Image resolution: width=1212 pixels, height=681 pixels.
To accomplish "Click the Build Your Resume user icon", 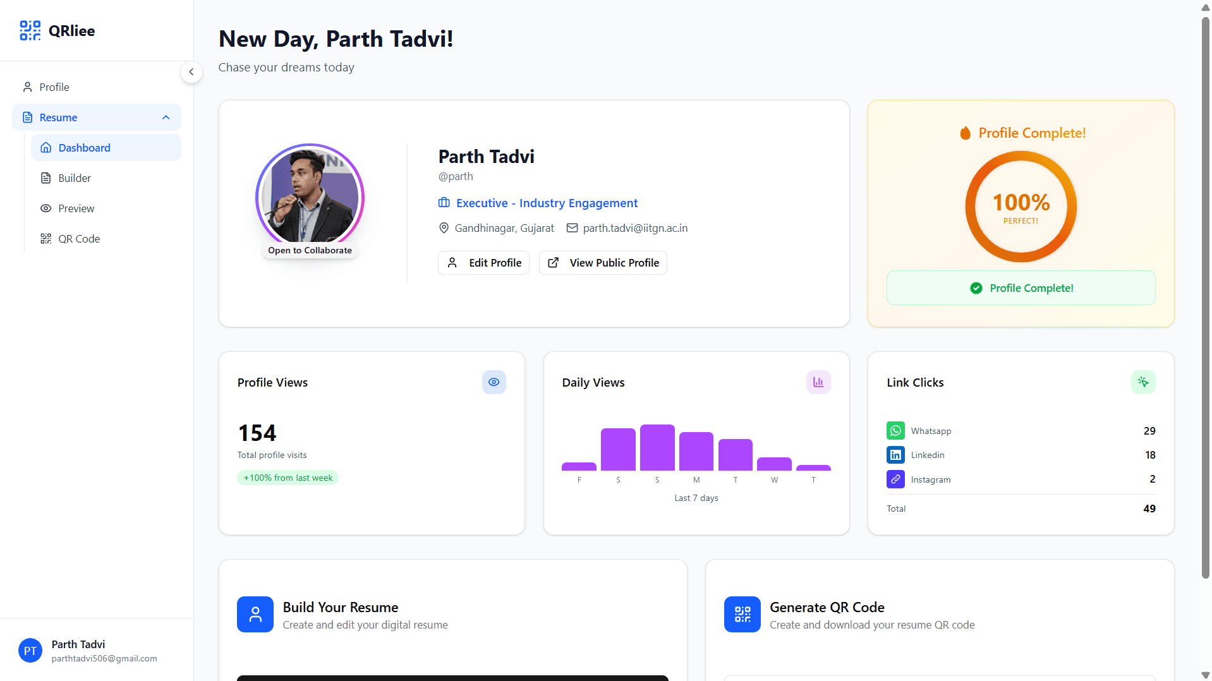I will tap(255, 613).
